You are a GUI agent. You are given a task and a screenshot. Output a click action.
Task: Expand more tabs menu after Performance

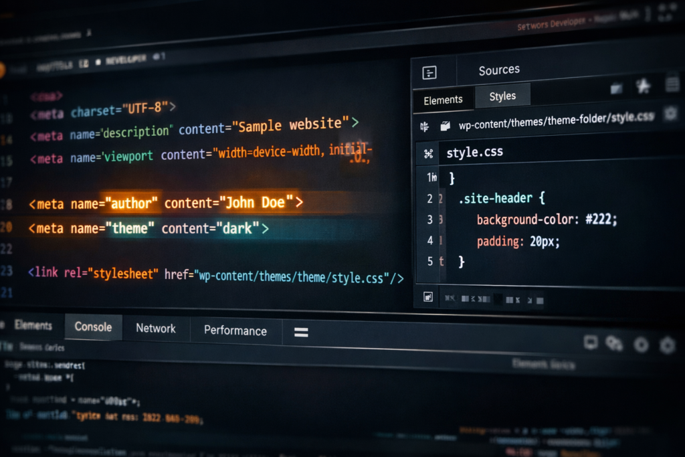[301, 332]
